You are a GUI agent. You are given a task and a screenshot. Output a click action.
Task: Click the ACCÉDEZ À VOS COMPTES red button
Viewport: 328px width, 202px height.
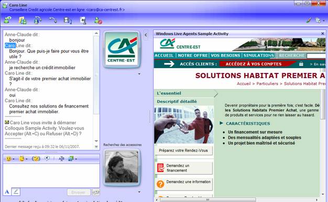click(254, 64)
